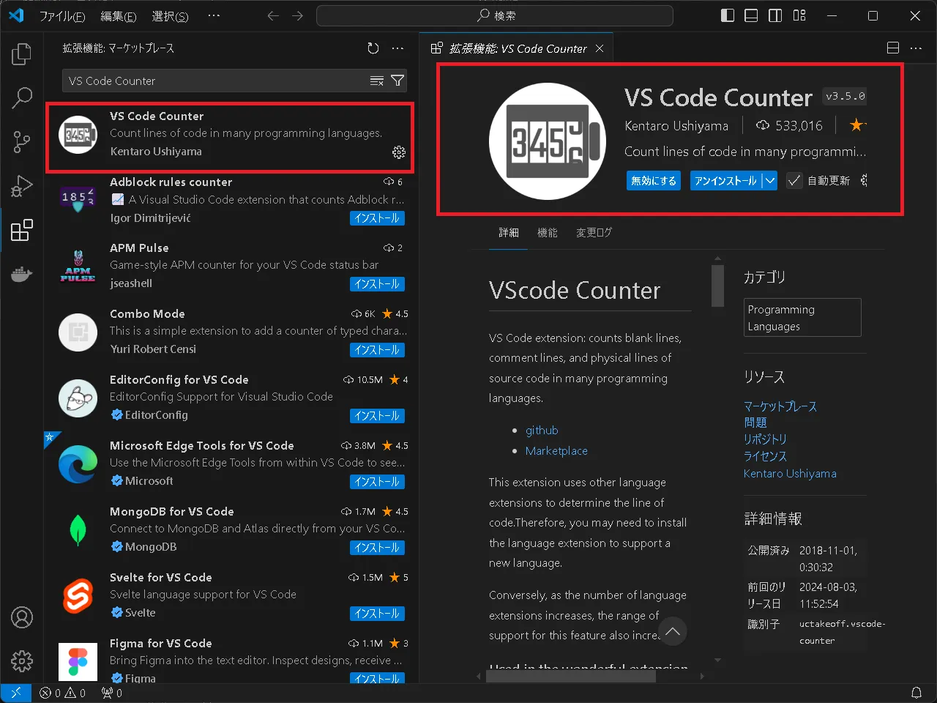The height and width of the screenshot is (703, 937).
Task: Install Svelte for VS Code
Action: [x=377, y=614]
